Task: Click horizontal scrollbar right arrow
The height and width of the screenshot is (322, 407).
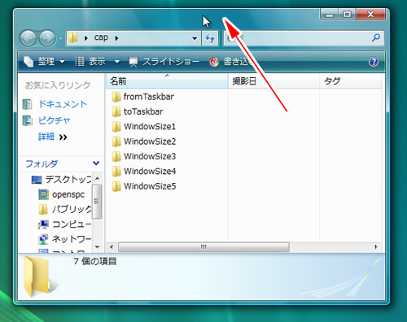Action: pyautogui.click(x=376, y=247)
